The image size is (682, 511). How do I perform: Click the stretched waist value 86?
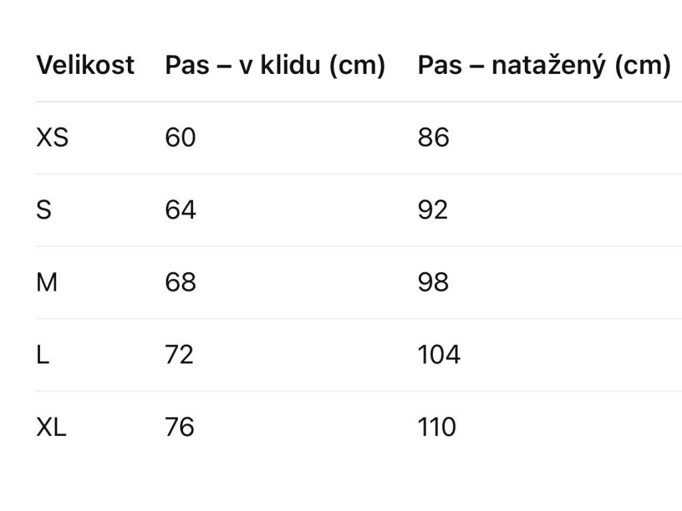pyautogui.click(x=433, y=138)
